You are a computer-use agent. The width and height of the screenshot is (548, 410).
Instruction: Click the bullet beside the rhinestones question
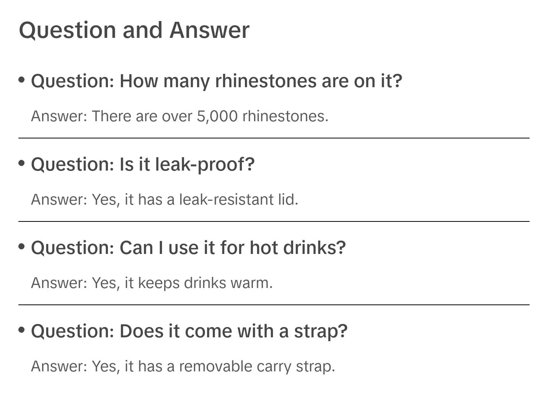(x=22, y=80)
